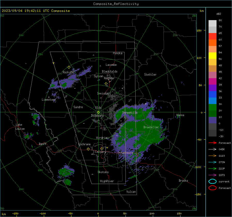Click the Limestone label
This screenshot has height=217, width=232.
click(49, 100)
